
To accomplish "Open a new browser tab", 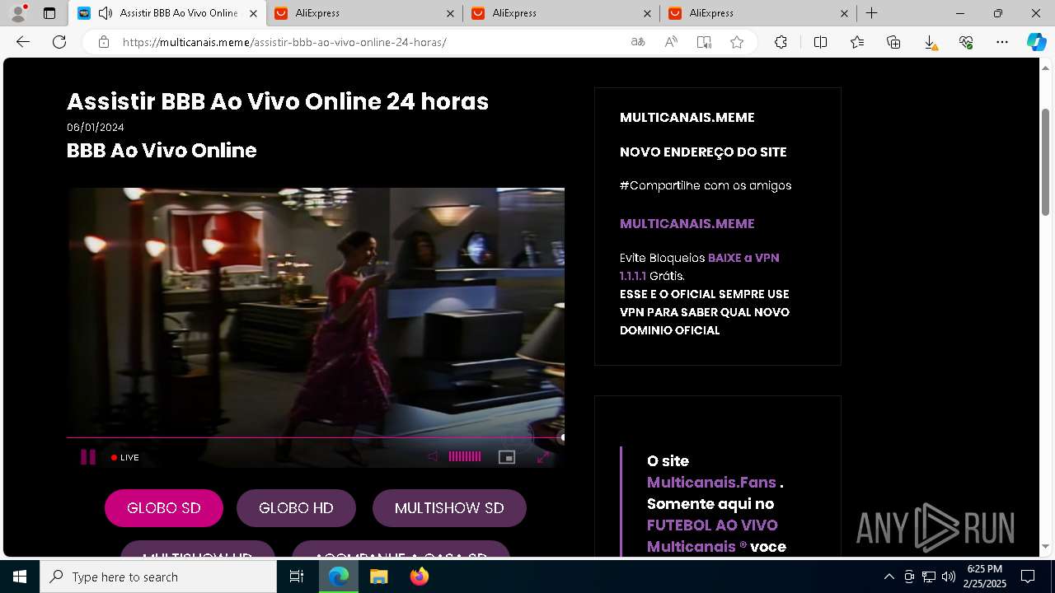I will [871, 13].
